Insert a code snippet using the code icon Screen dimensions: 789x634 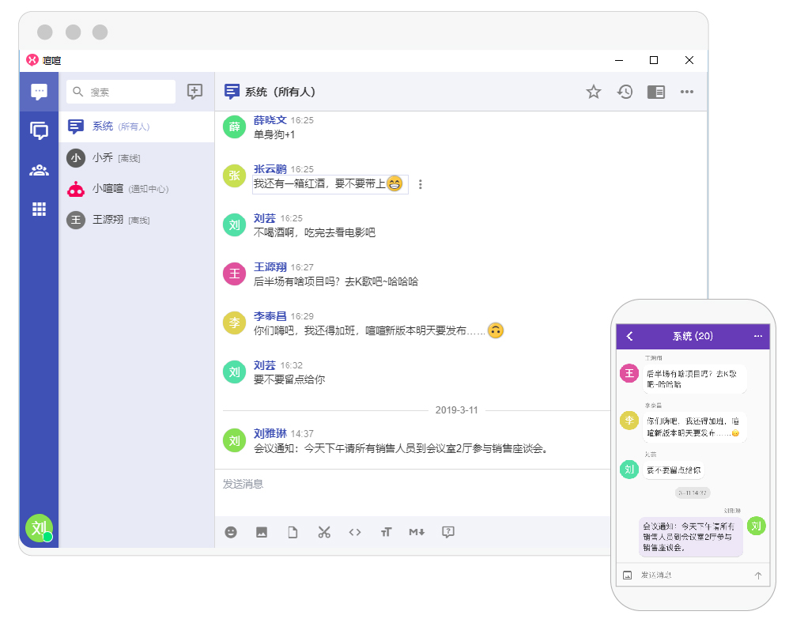pyautogui.click(x=355, y=532)
